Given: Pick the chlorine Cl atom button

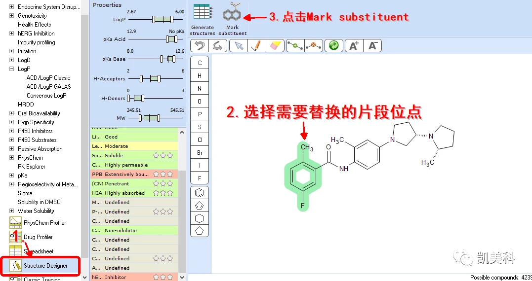Looking at the screenshot, I should tap(200, 140).
